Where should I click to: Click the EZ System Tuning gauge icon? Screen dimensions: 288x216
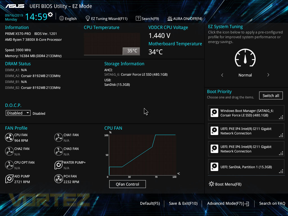tap(245, 58)
